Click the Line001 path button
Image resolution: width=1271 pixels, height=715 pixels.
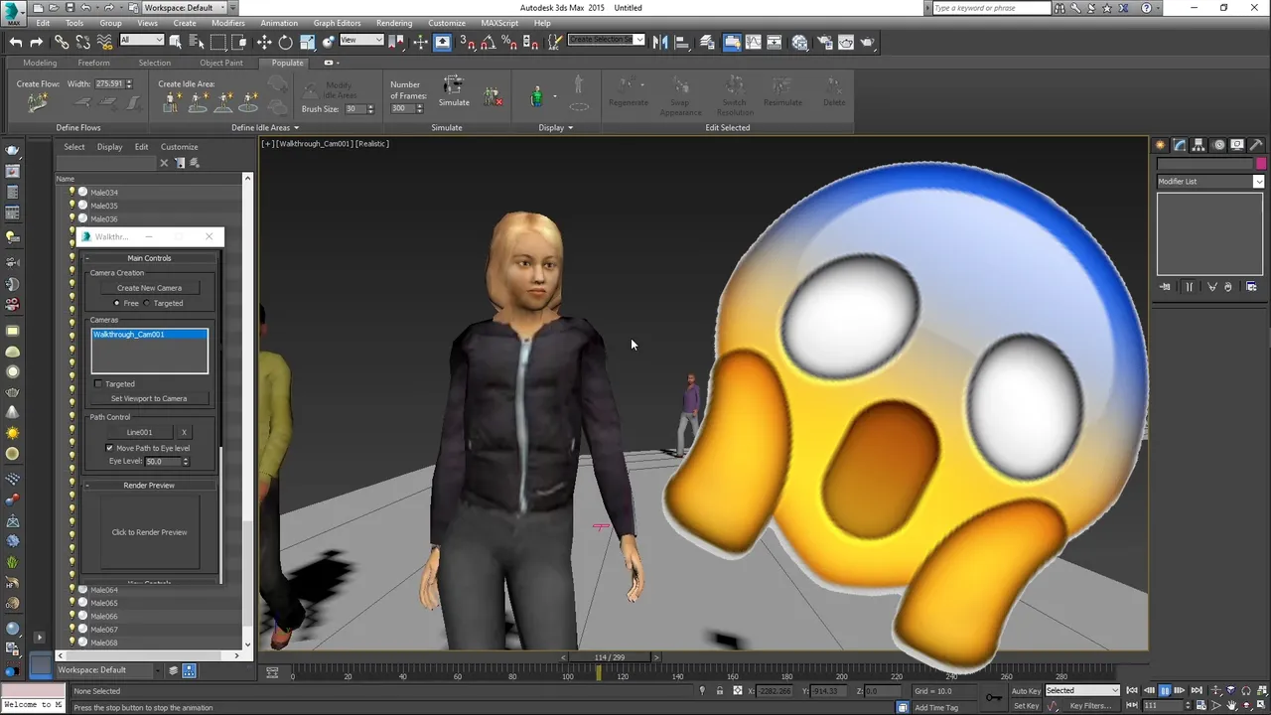[139, 432]
